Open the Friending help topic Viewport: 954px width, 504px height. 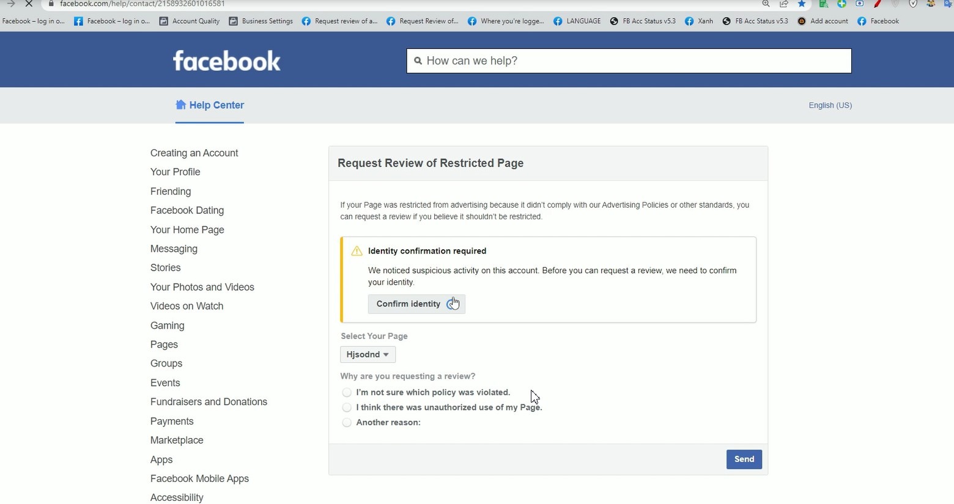click(x=171, y=191)
